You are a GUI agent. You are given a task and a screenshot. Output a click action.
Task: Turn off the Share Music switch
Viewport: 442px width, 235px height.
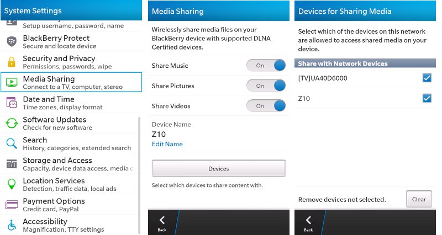266,66
